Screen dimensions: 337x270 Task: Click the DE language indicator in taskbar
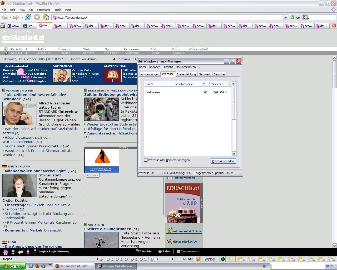(265, 266)
